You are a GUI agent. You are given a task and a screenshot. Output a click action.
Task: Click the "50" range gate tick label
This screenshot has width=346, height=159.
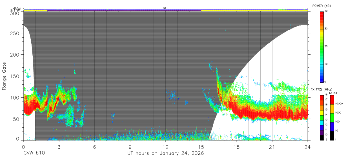(16, 119)
